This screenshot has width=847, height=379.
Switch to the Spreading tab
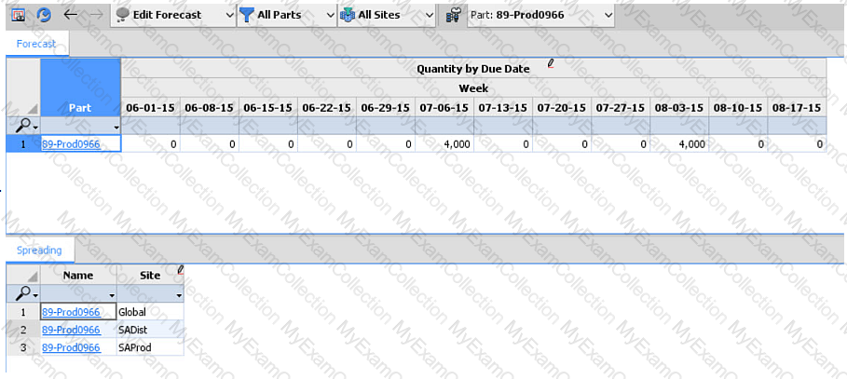[x=39, y=250]
